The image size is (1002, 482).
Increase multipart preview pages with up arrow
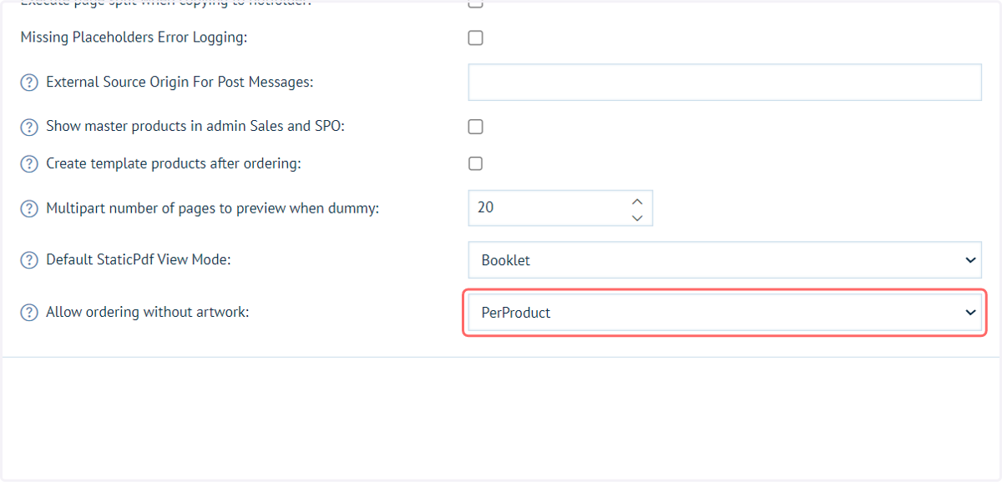637,201
